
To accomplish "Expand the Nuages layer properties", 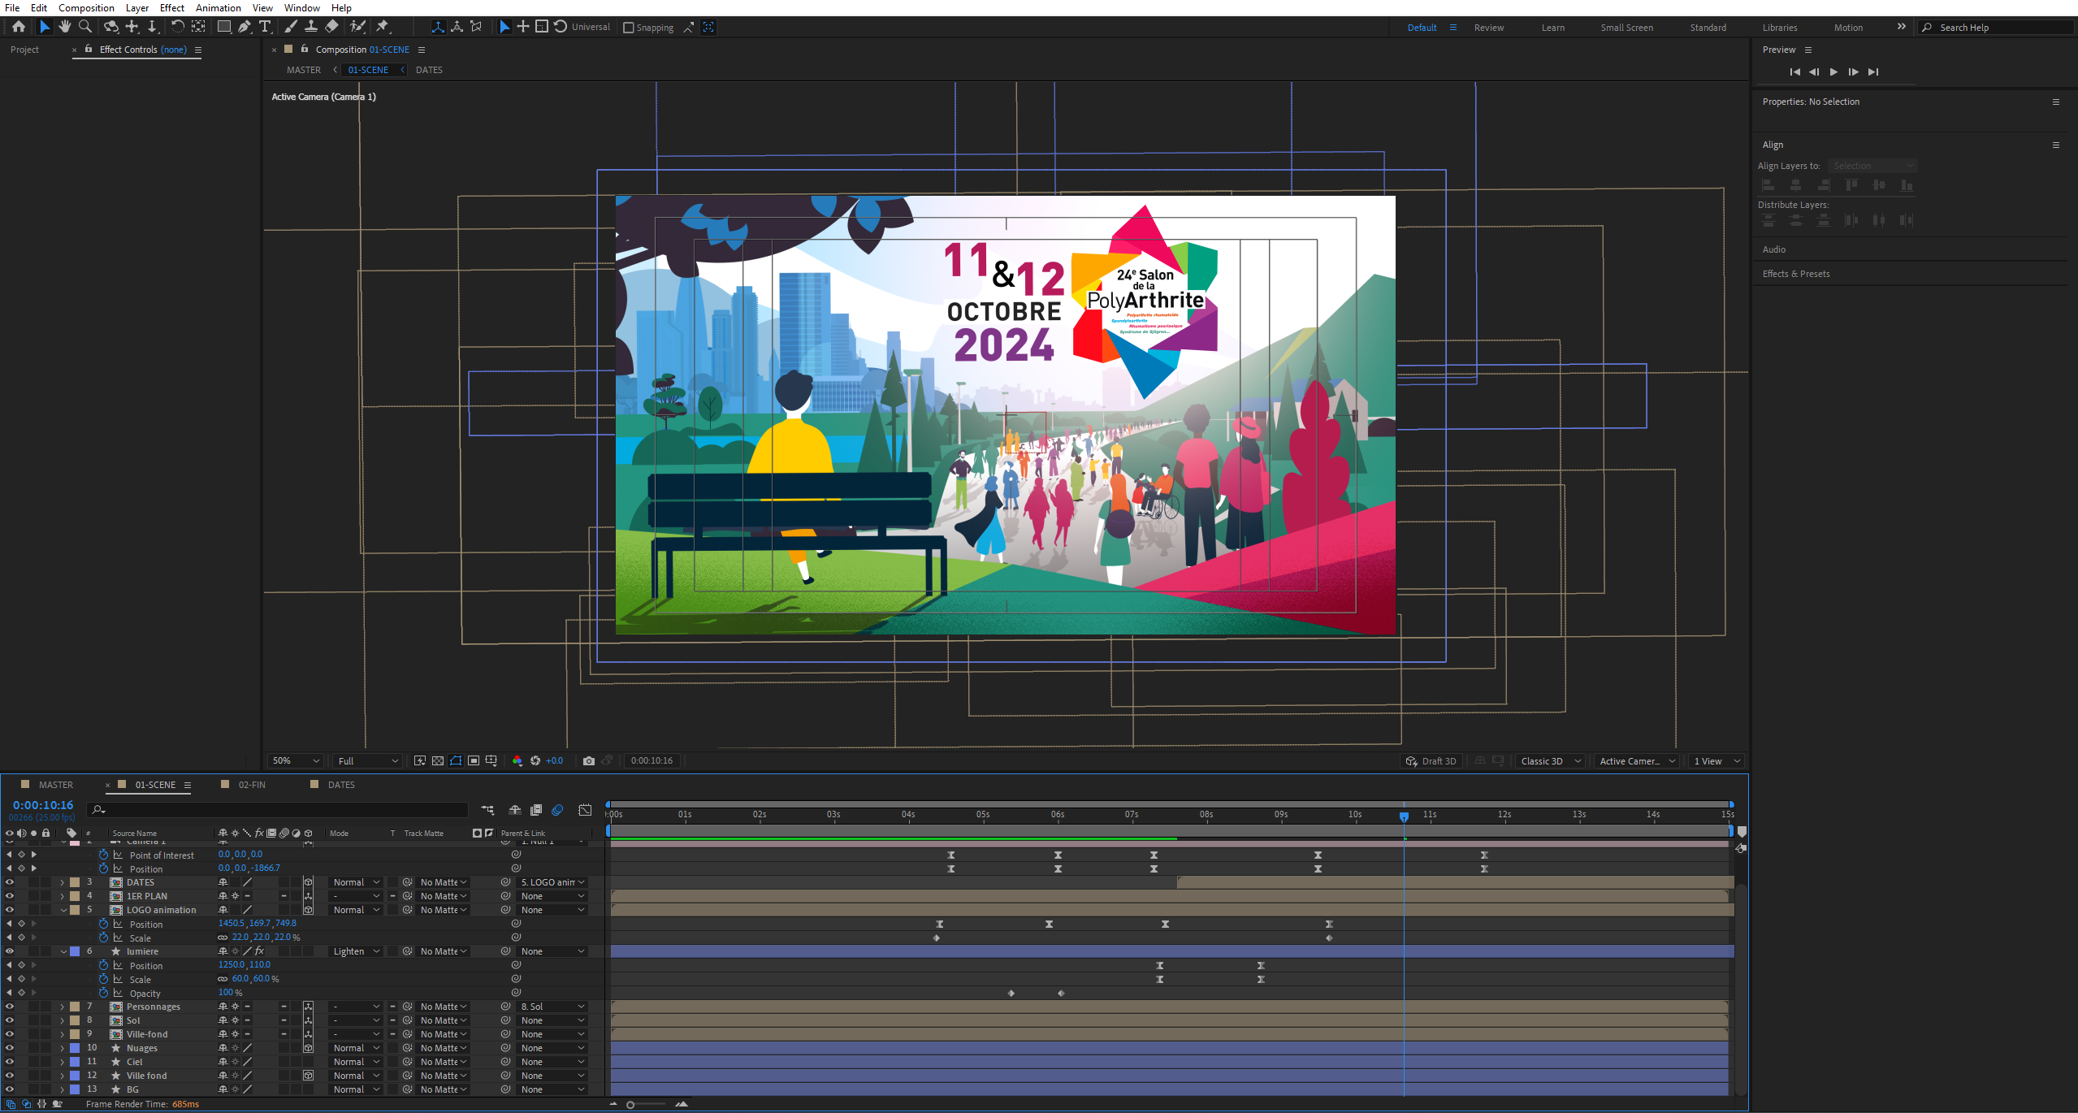I will 63,1049.
